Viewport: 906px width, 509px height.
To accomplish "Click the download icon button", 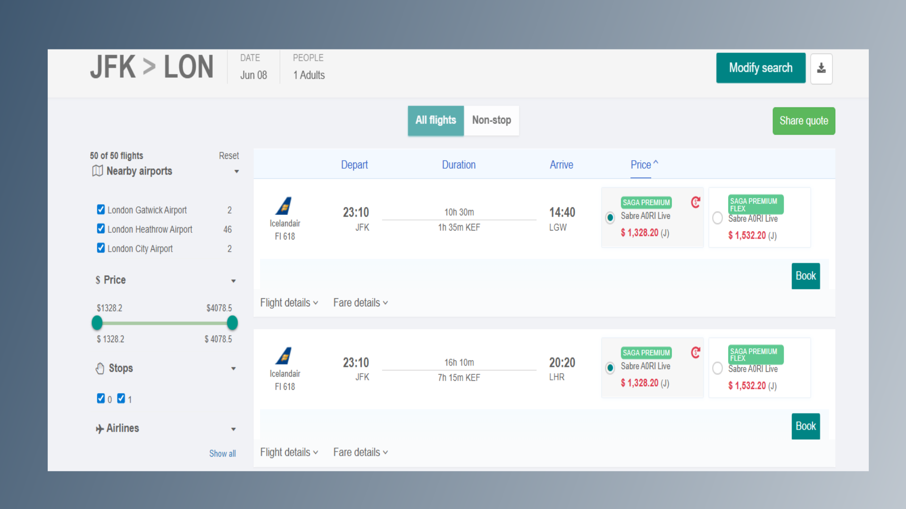I will 821,68.
